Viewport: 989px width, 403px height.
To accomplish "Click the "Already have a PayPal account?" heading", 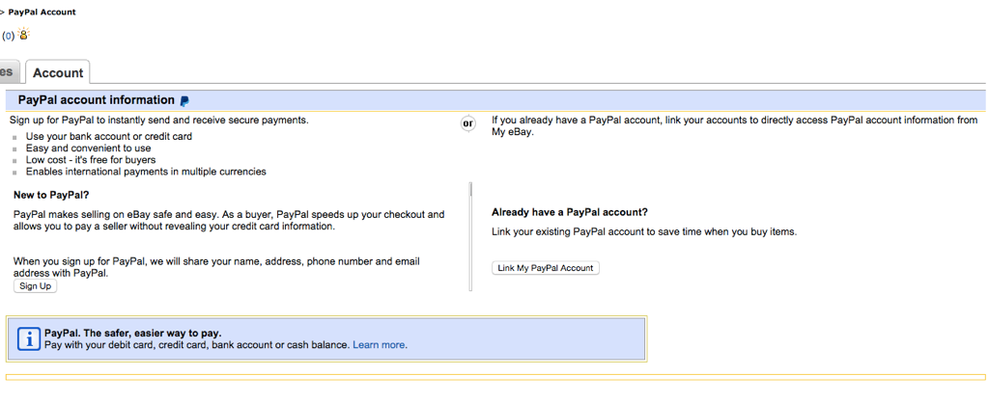I will pyautogui.click(x=569, y=212).
